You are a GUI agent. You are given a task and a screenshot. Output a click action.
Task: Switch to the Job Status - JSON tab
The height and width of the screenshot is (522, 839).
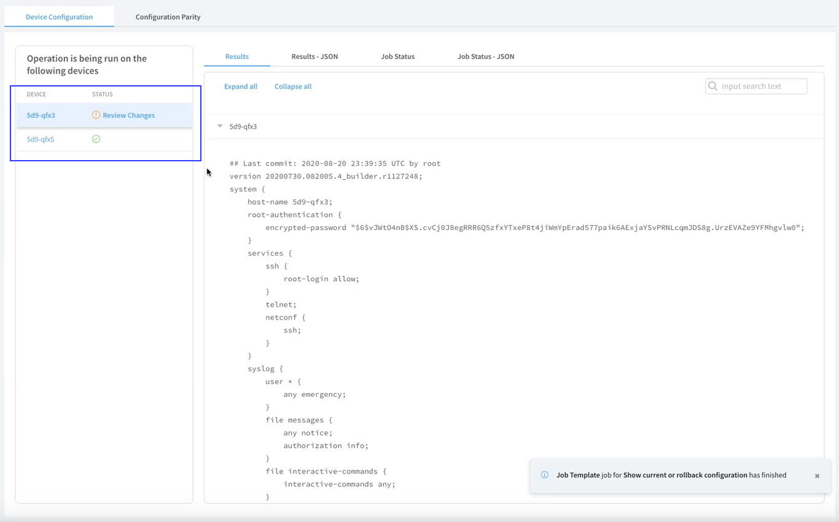pyautogui.click(x=485, y=56)
